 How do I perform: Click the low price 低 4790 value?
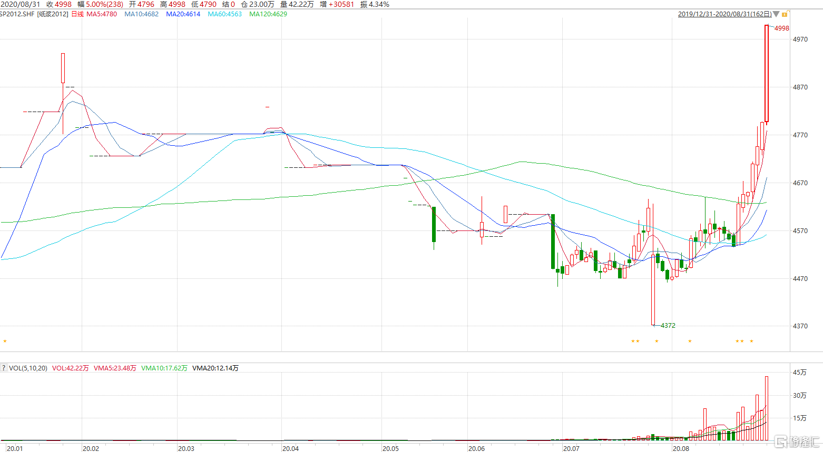point(204,4)
